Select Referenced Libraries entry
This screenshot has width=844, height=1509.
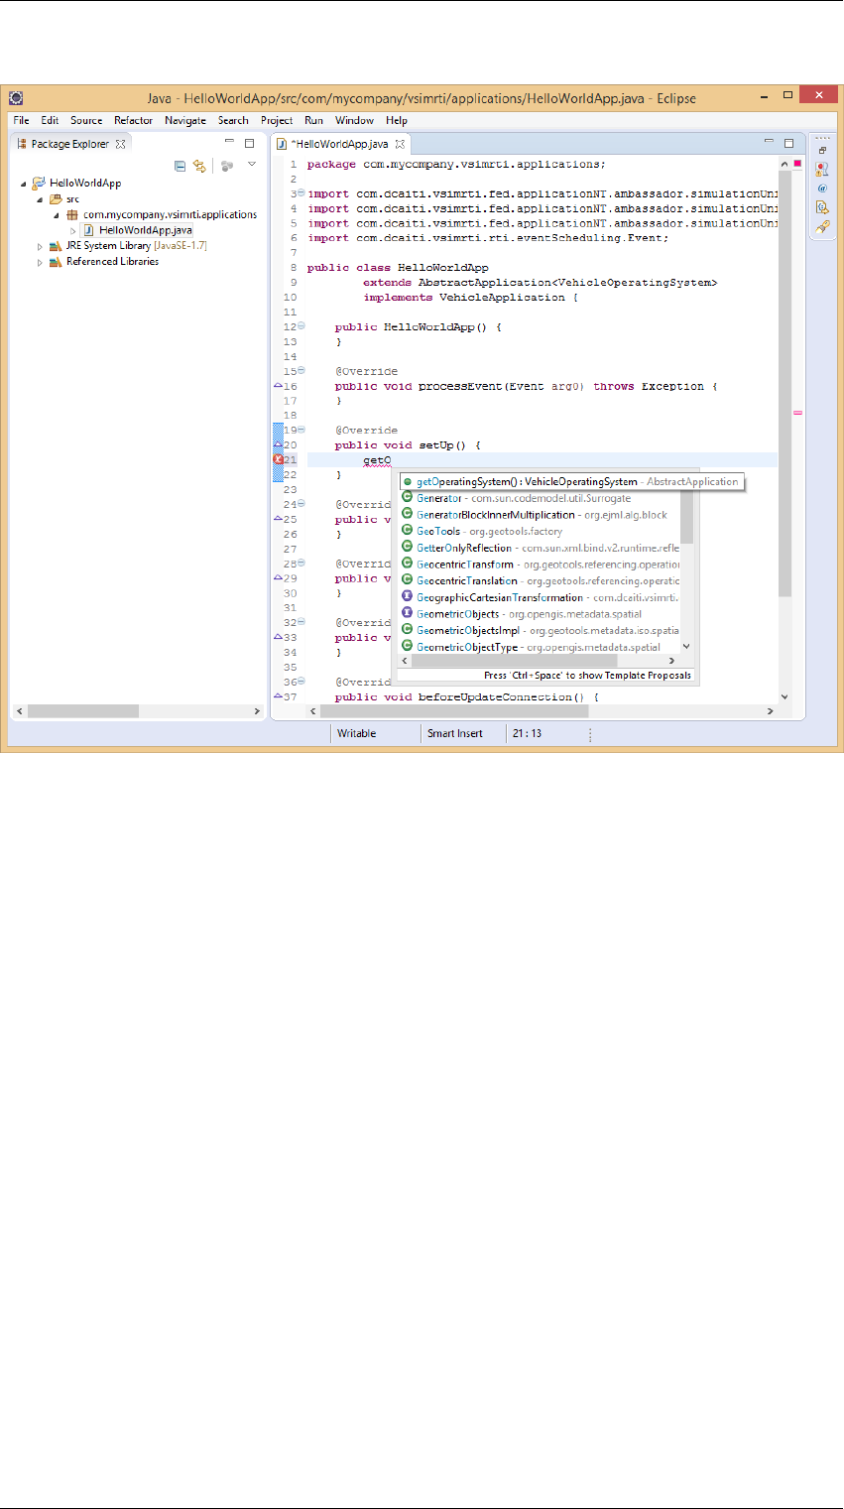[112, 262]
